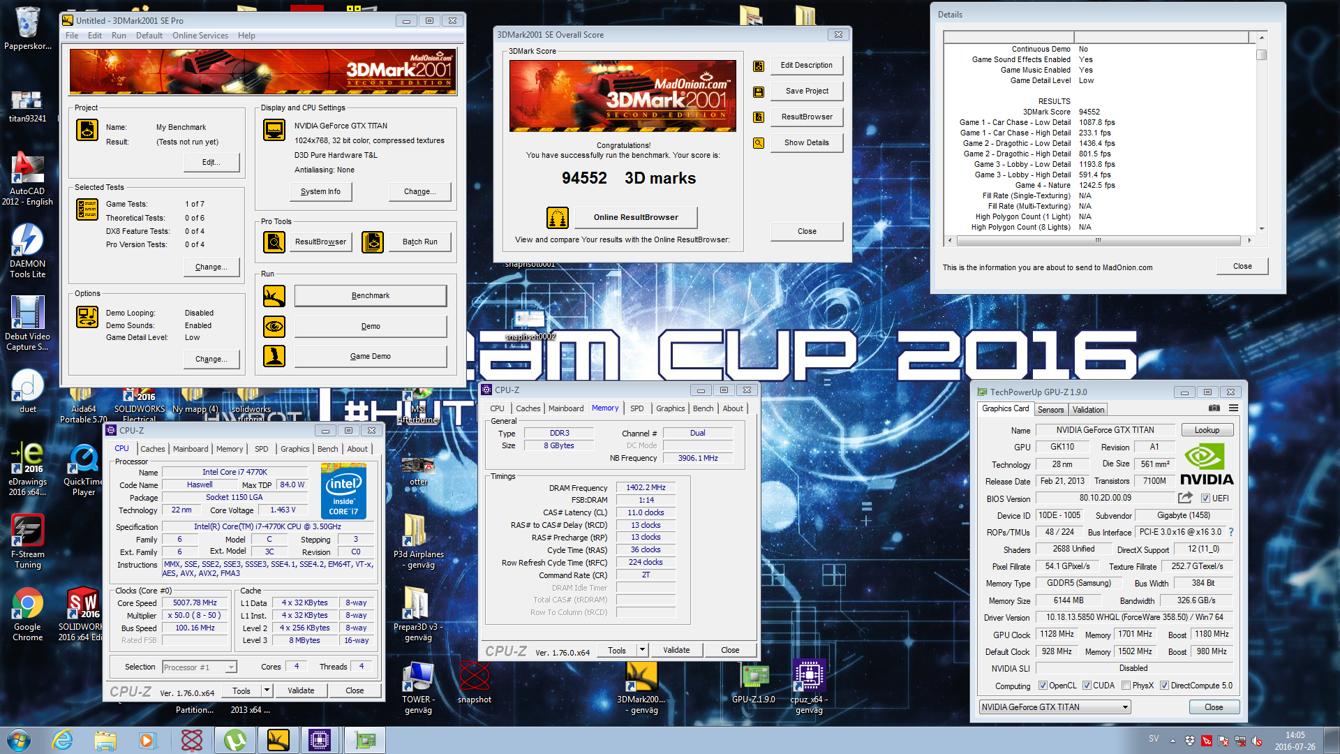Image resolution: width=1340 pixels, height=754 pixels.
Task: Click the Show Details button
Action: pos(807,142)
